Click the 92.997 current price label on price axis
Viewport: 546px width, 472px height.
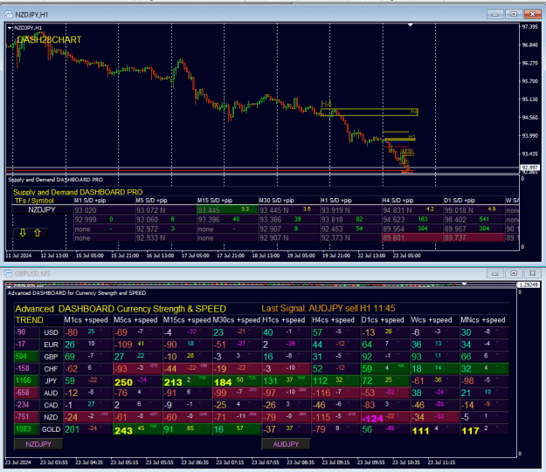tap(529, 168)
